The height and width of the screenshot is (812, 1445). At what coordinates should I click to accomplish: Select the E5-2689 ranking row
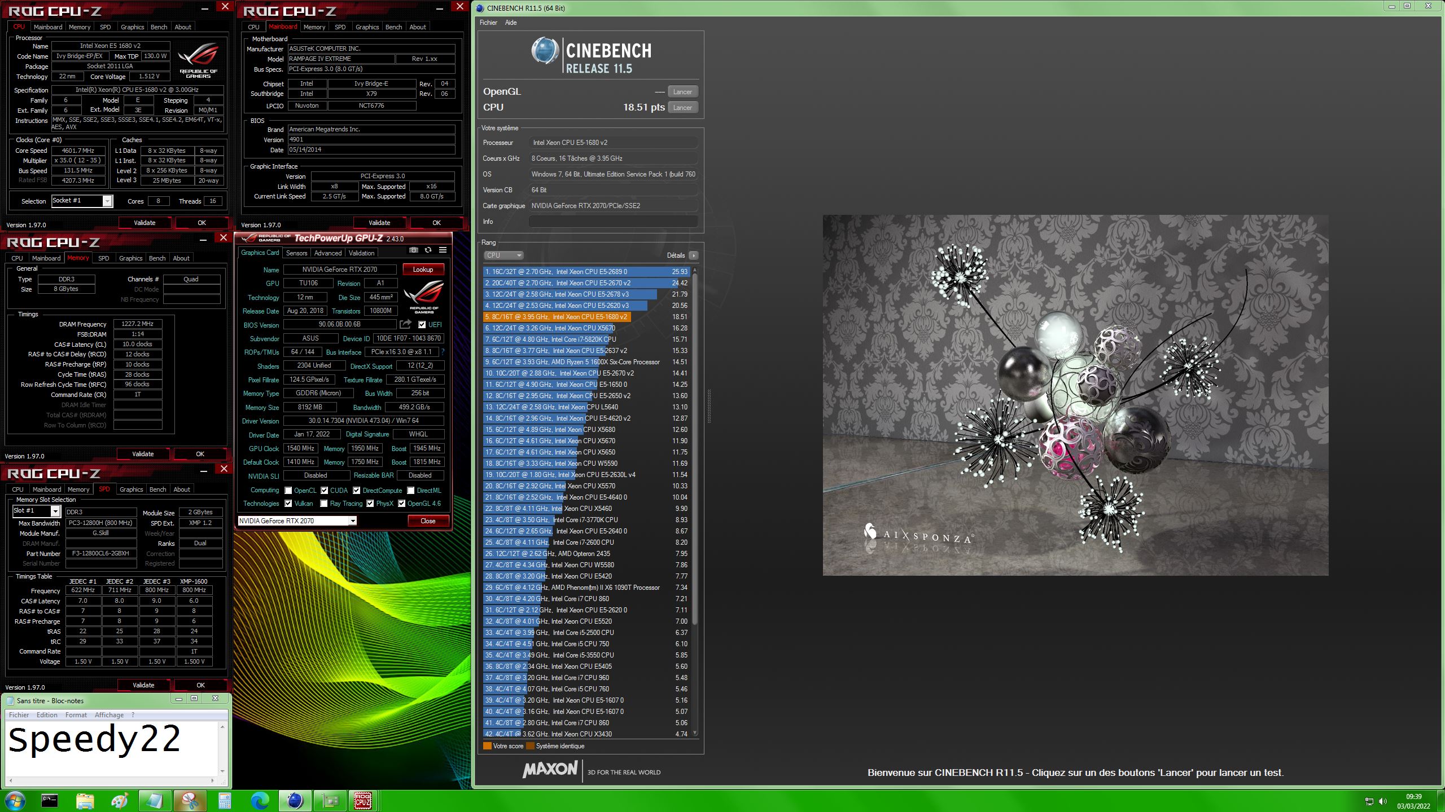click(586, 272)
